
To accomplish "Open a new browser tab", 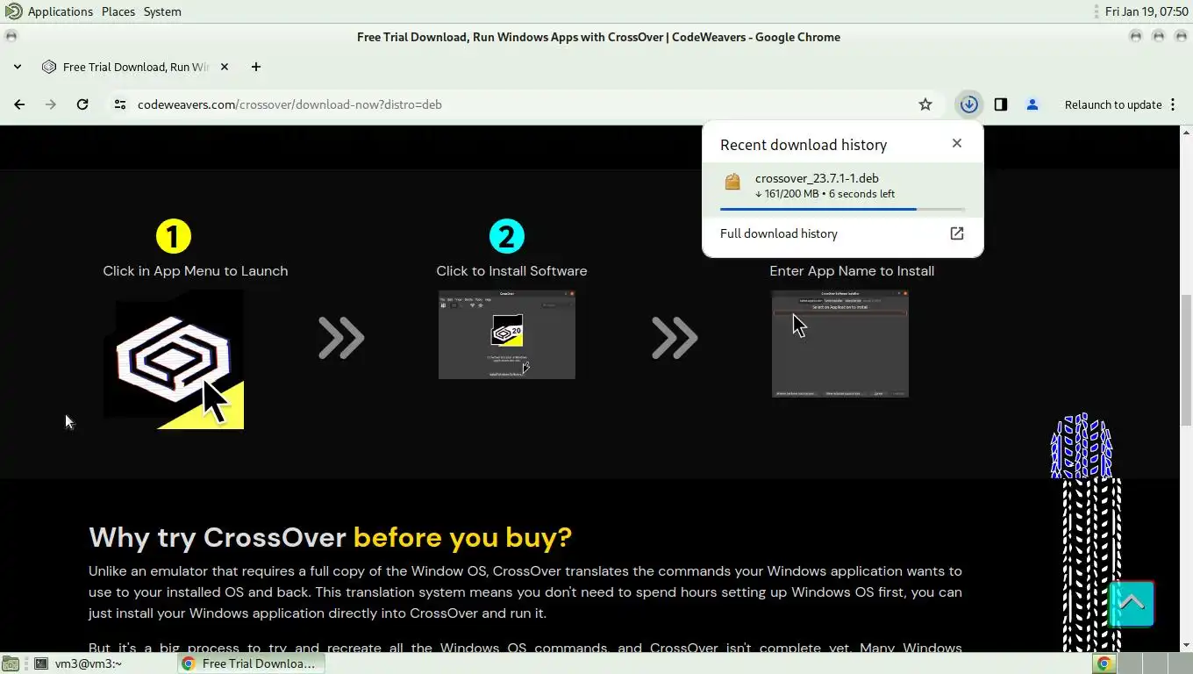I will coord(256,67).
